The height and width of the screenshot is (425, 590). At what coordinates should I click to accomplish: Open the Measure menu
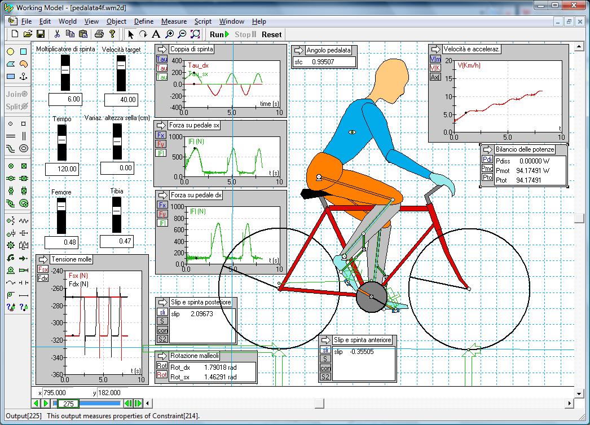pos(174,21)
